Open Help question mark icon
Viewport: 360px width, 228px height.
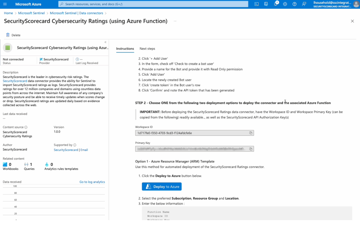click(x=294, y=4)
